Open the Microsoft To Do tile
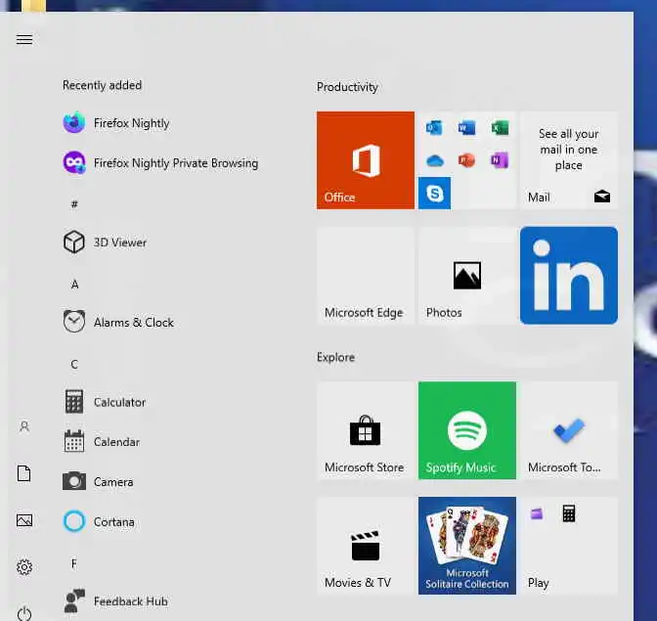The height and width of the screenshot is (621, 657). [569, 430]
